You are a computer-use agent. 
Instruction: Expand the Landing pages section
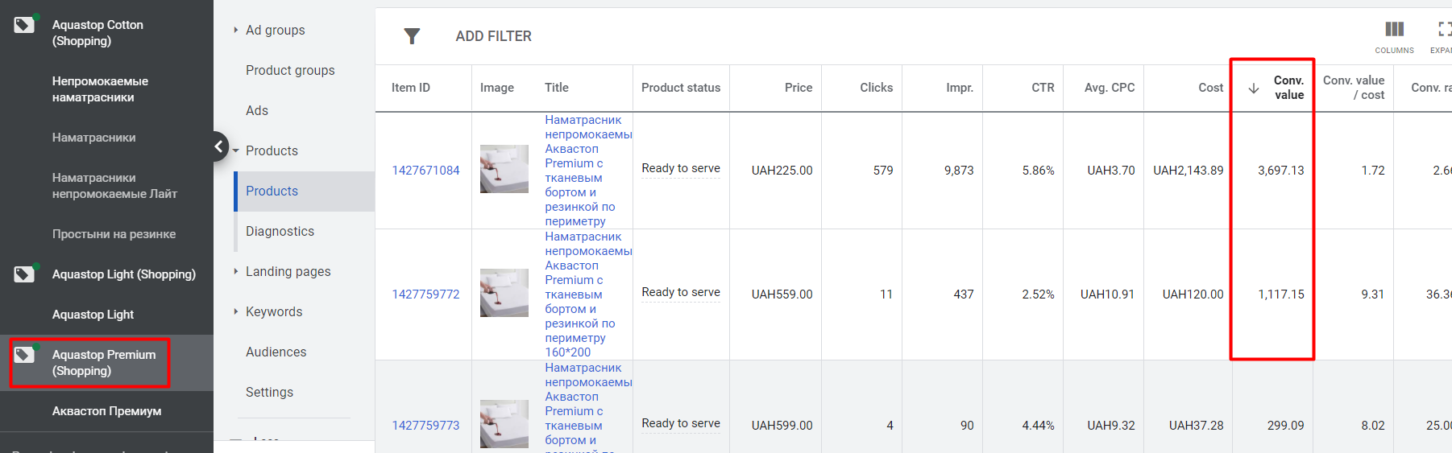point(235,271)
